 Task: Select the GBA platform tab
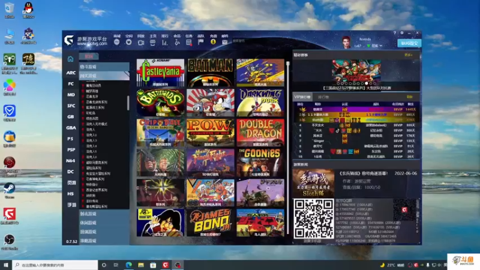click(x=71, y=128)
